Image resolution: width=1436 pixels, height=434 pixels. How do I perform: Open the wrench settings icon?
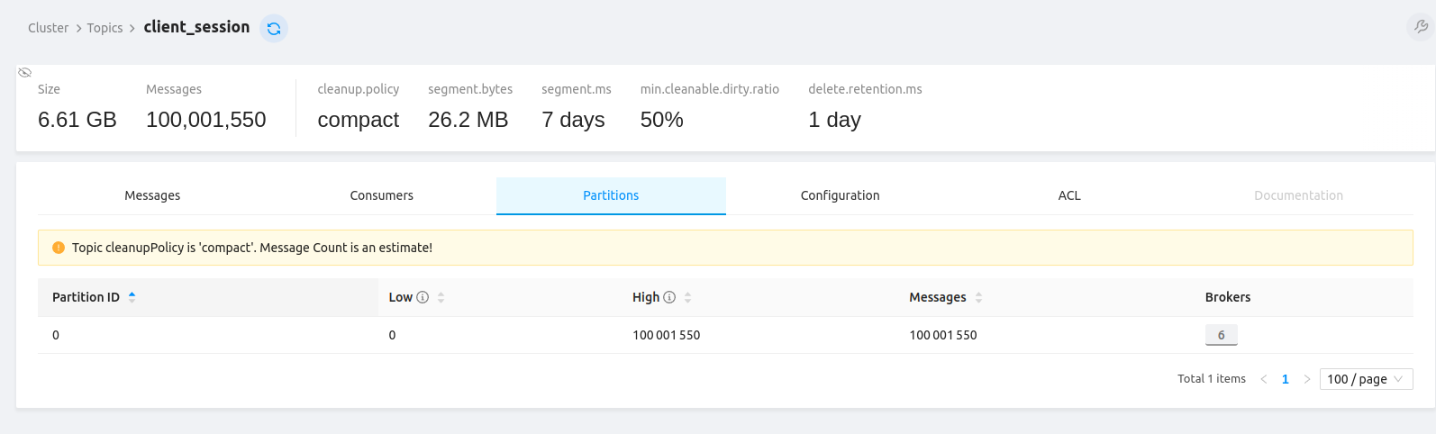click(1421, 27)
